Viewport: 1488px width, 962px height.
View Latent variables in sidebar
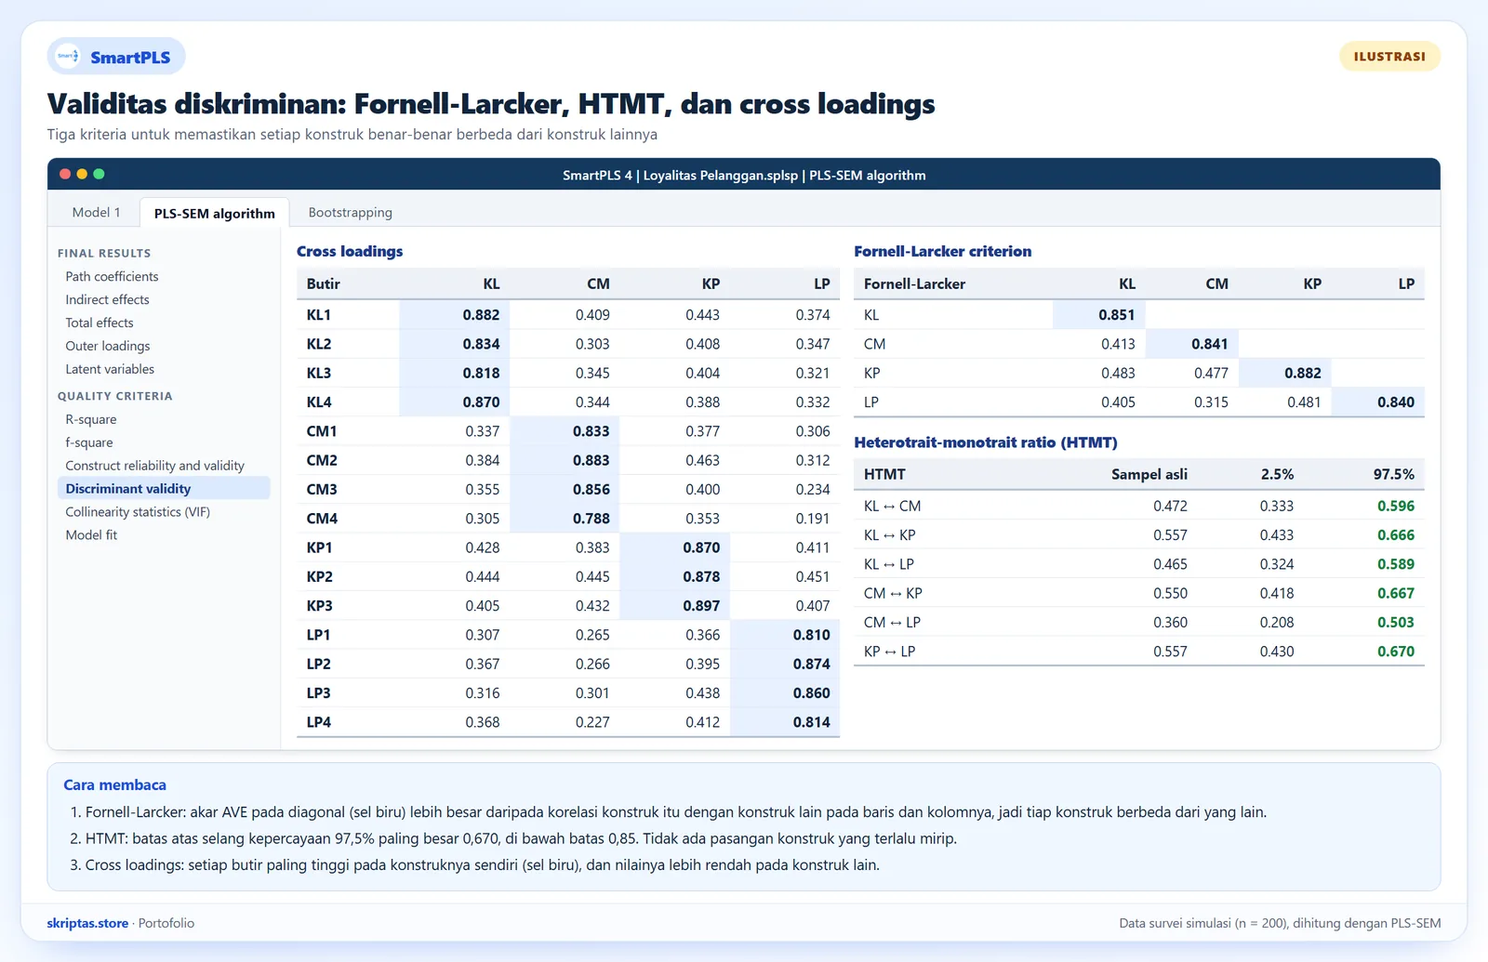click(110, 369)
